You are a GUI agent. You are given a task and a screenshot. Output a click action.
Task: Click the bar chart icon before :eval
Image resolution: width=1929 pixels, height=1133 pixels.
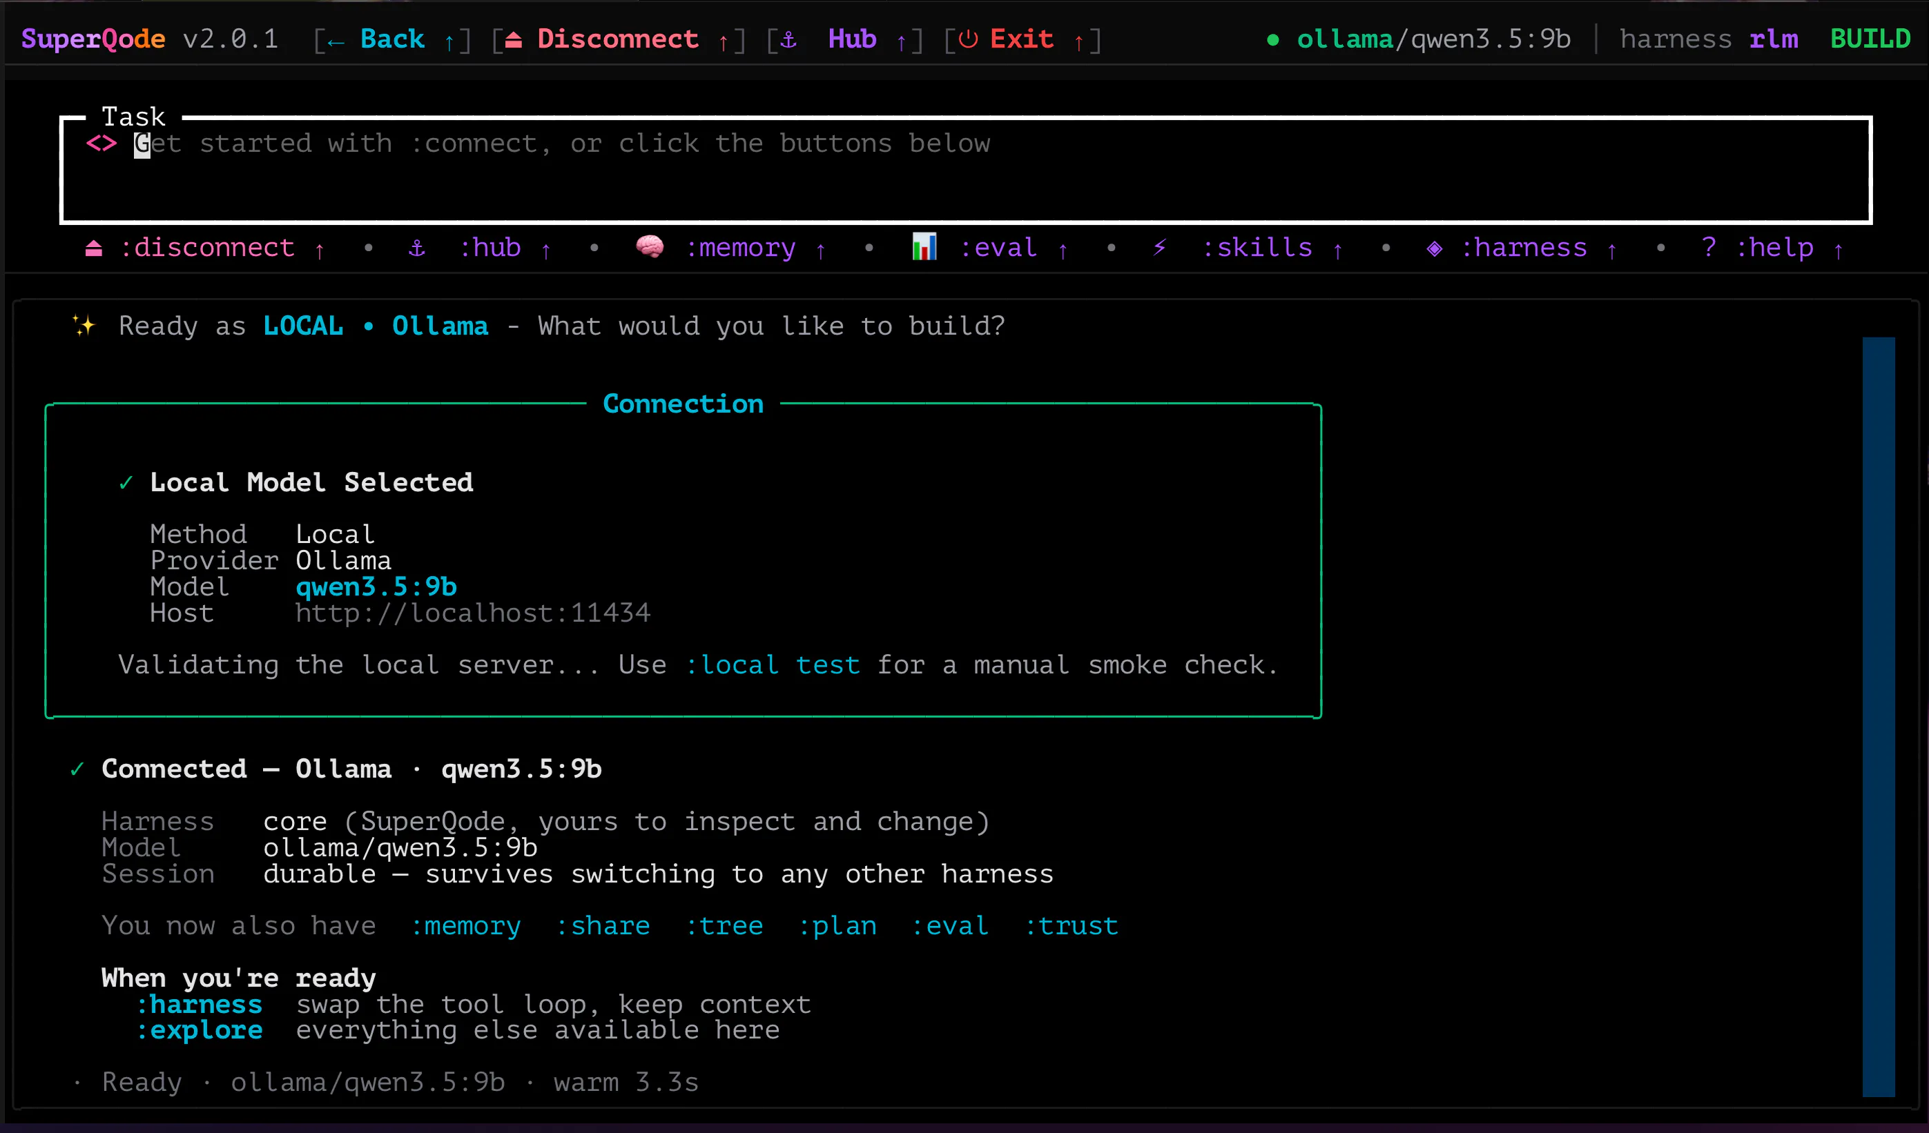(x=924, y=246)
